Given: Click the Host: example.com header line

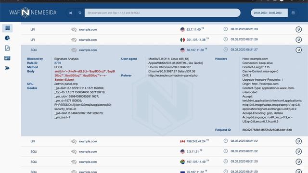Looking at the screenshot, I should coord(255,59).
